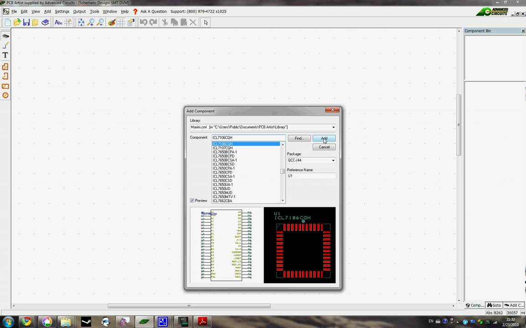Click the canvas horizontal scrollbar thumb
Image resolution: width=526 pixels, height=328 pixels.
click(189, 306)
